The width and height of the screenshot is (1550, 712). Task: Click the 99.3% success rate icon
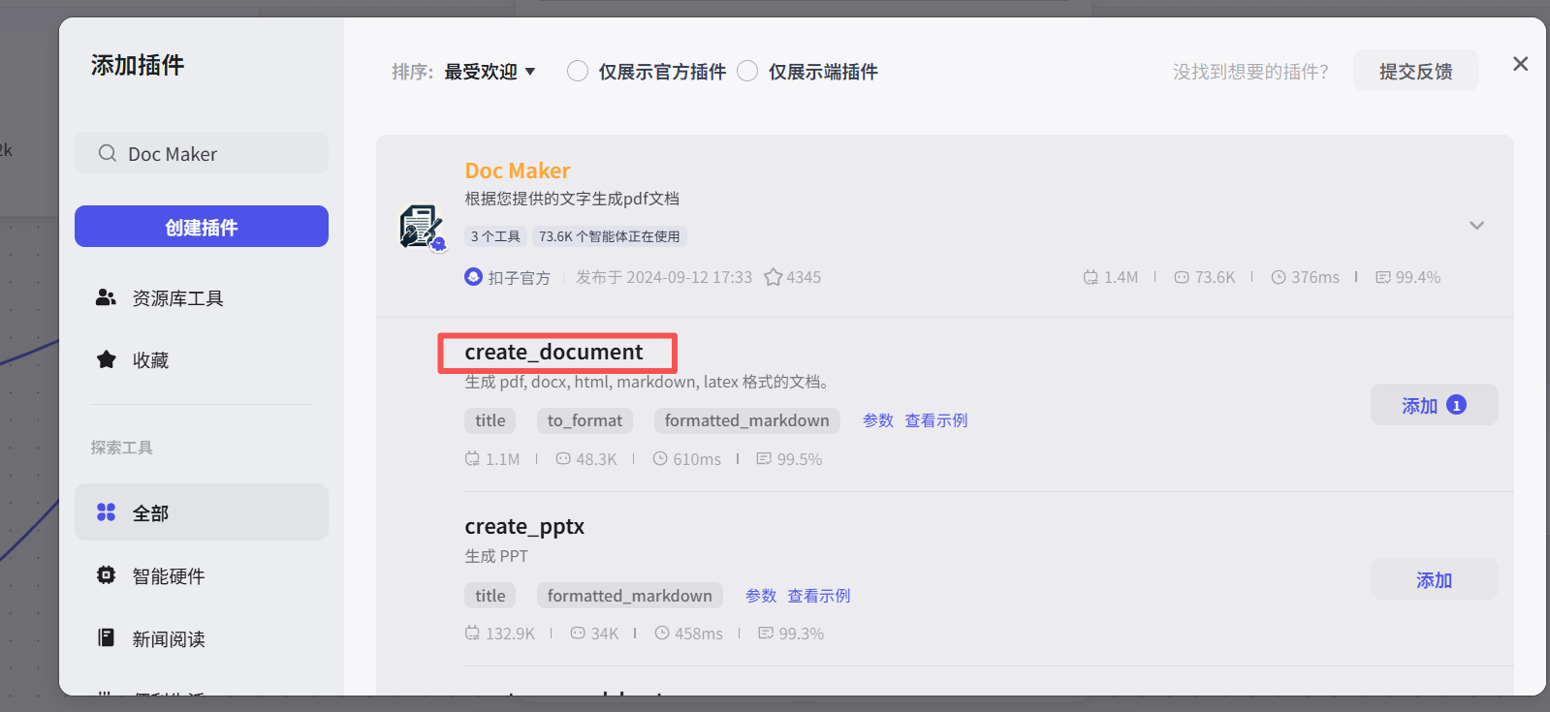[766, 633]
